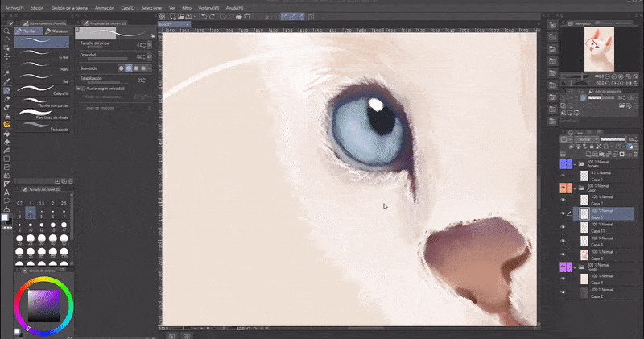Adjust Estabilización value stepper
The image size is (644, 339).
tap(144, 81)
